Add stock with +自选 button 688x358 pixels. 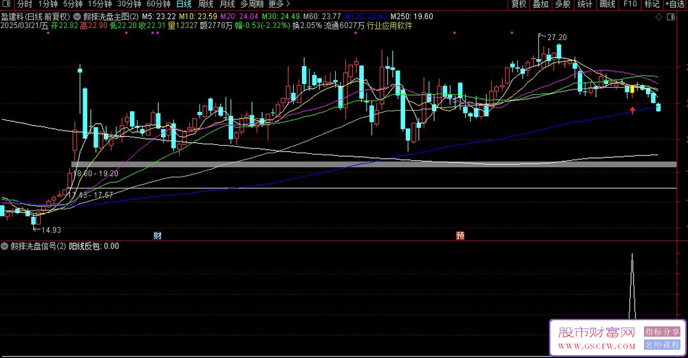(x=676, y=4)
